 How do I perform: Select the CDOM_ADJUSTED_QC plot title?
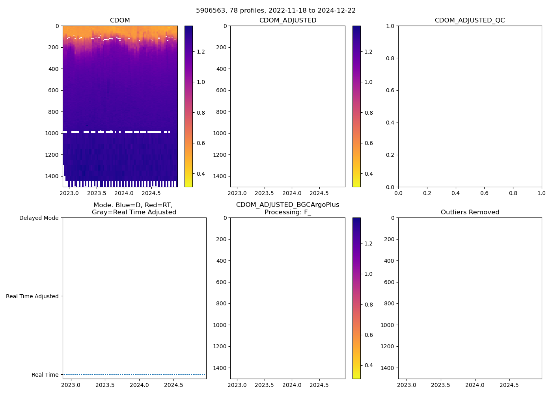point(470,20)
